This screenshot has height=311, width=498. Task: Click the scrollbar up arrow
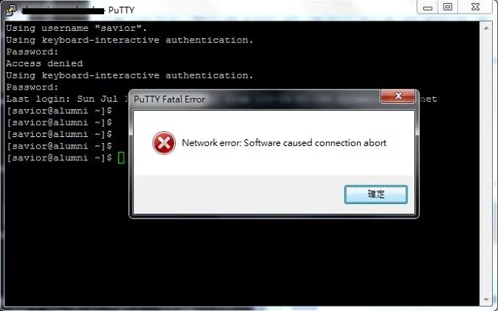click(x=486, y=28)
